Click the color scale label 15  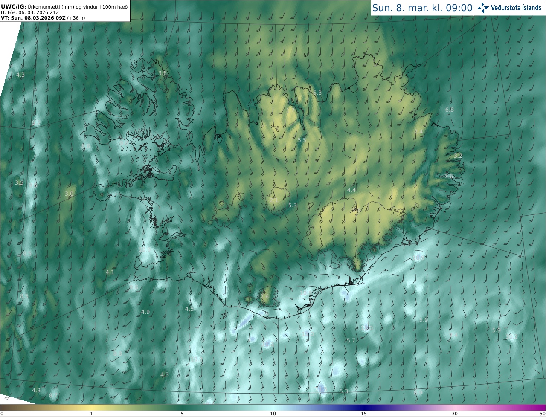tap(364, 414)
